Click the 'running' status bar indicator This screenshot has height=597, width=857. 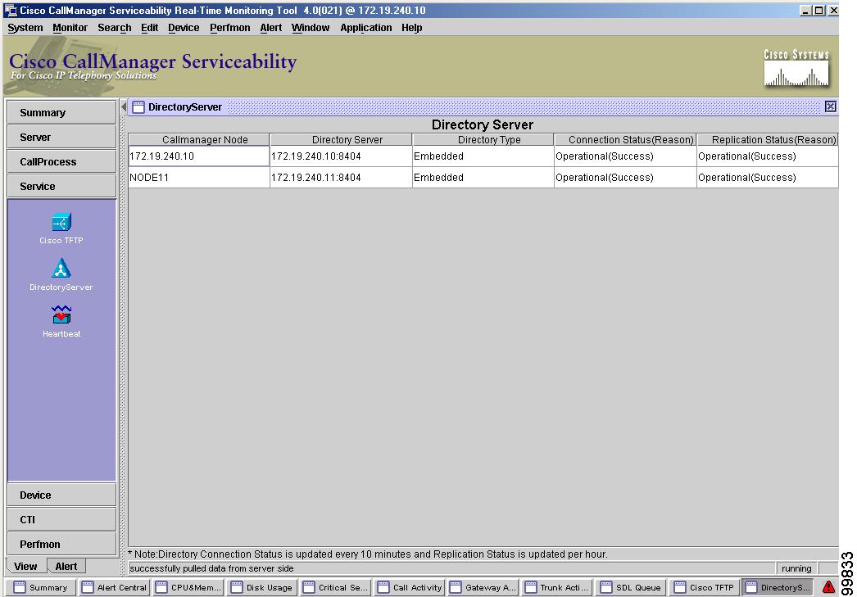[796, 568]
